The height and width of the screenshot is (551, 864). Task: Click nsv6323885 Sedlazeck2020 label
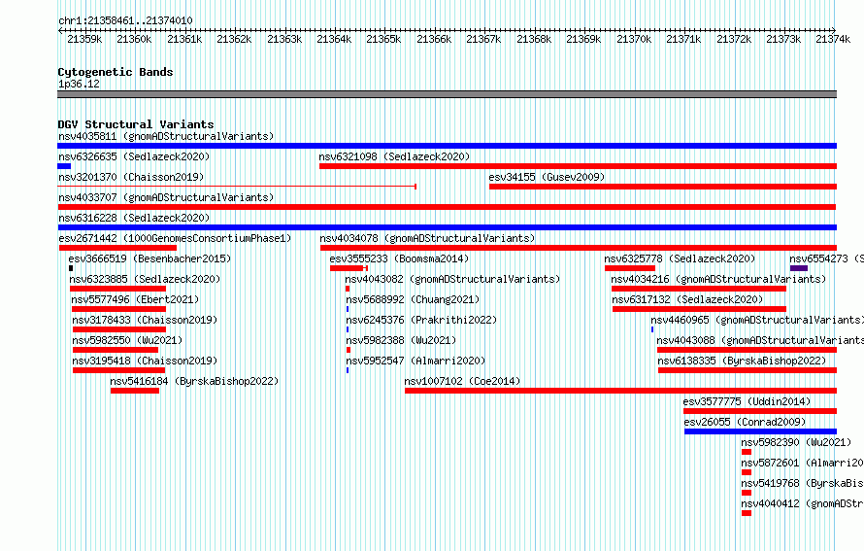[145, 279]
